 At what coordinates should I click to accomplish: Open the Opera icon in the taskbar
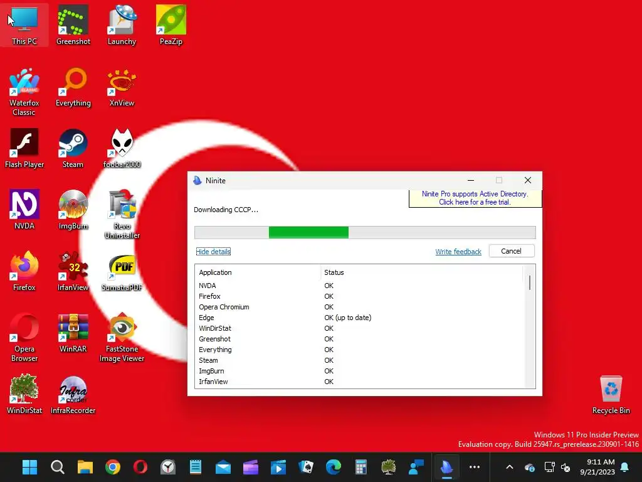click(140, 467)
